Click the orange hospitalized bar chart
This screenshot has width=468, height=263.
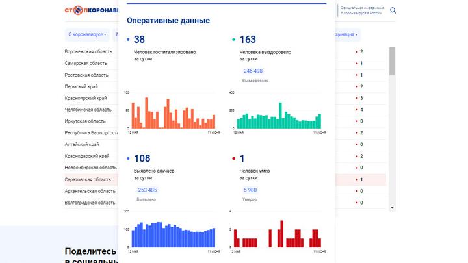pos(174,113)
